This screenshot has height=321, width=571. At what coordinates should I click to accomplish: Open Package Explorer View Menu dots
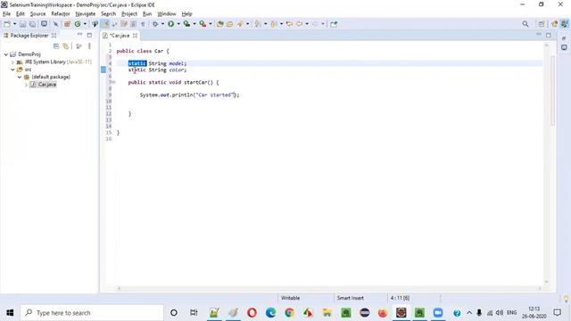click(89, 46)
